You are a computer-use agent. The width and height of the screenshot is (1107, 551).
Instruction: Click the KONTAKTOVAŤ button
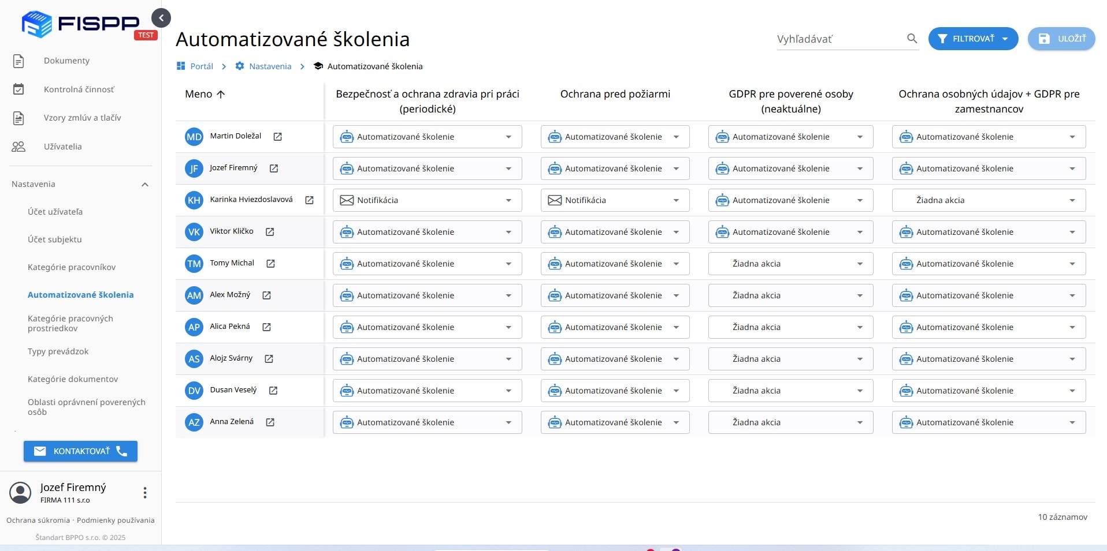point(80,451)
